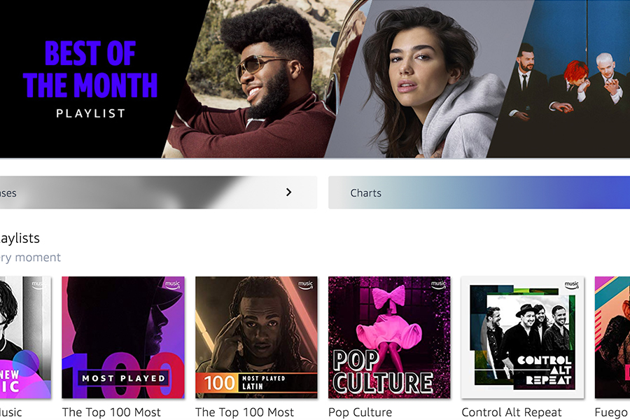The image size is (630, 420).
Task: Click the Fuego playlist title text
Action: 612,413
